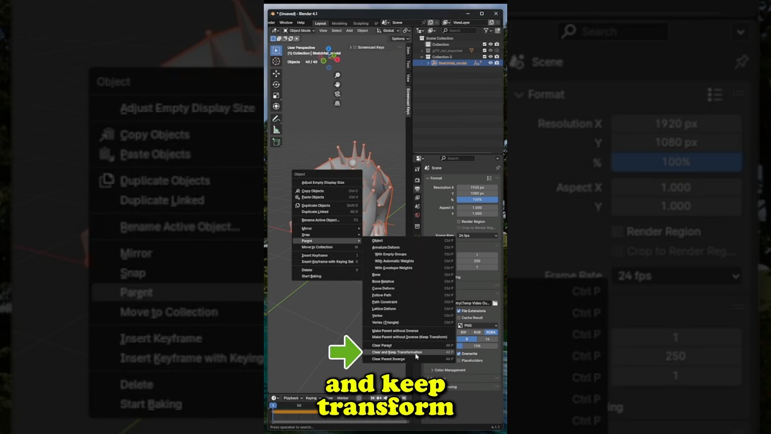This screenshot has height=434, width=771.
Task: Open the Help menu
Action: [x=301, y=22]
